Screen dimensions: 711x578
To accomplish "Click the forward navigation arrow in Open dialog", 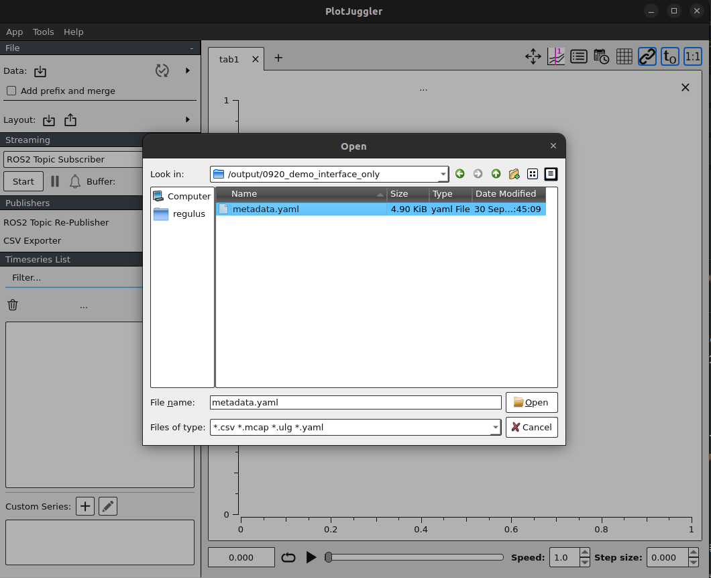I will [478, 174].
